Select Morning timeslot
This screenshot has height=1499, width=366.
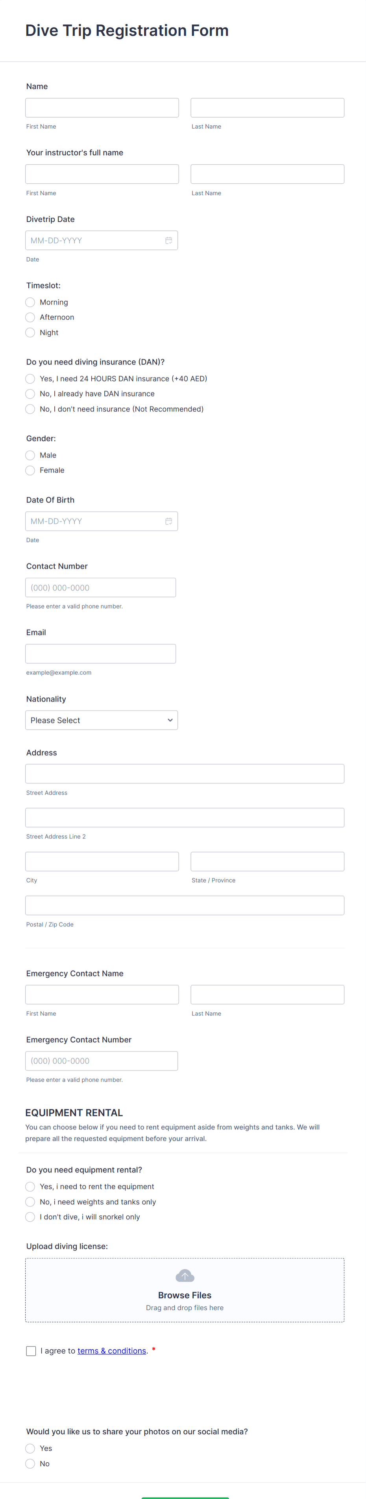pyautogui.click(x=30, y=302)
